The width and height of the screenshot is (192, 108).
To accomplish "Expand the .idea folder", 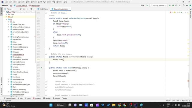I will pyautogui.click(x=7, y=14).
